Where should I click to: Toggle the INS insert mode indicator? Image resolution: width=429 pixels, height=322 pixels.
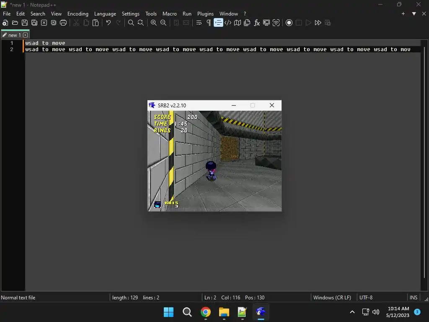[413, 298]
